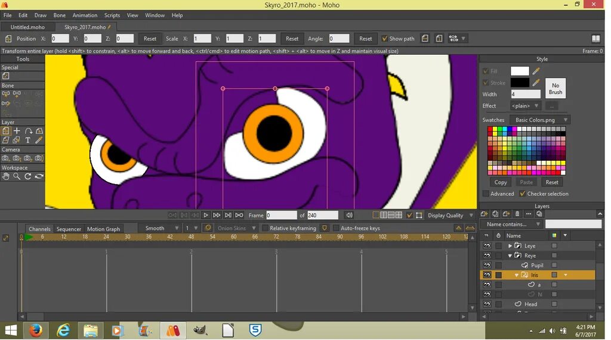The width and height of the screenshot is (611, 340).
Task: Select the Special tool in Tools panel
Action: tap(5, 76)
